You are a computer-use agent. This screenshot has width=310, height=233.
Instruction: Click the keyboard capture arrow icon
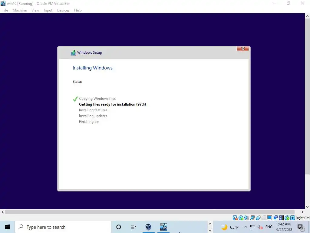[293, 218]
